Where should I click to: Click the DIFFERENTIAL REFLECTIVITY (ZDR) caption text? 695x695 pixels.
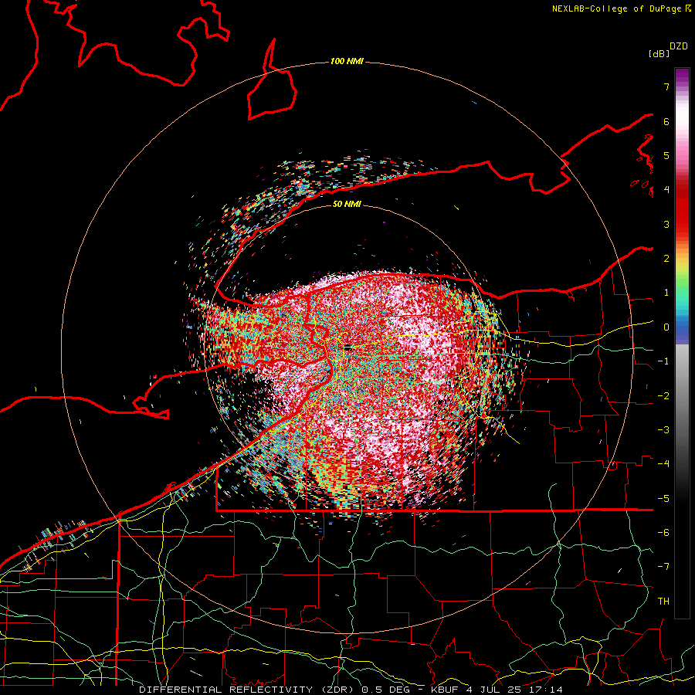[246, 690]
